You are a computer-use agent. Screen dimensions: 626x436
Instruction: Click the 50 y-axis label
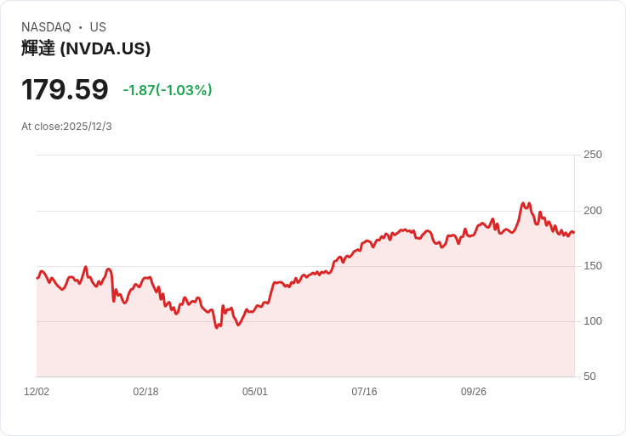tap(589, 377)
